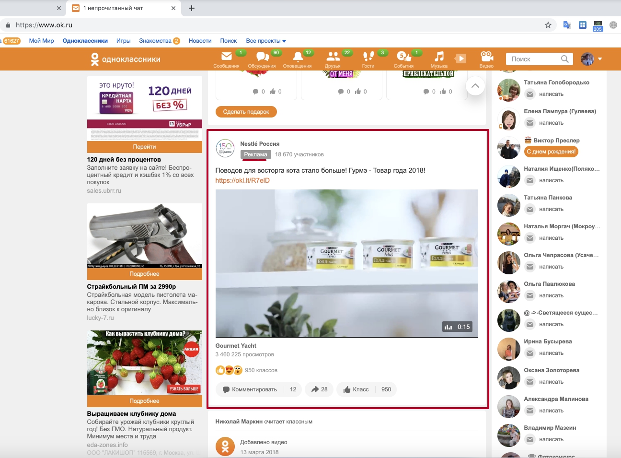The image size is (621, 458).
Task: Click the blue grid extension icon
Action: [583, 25]
